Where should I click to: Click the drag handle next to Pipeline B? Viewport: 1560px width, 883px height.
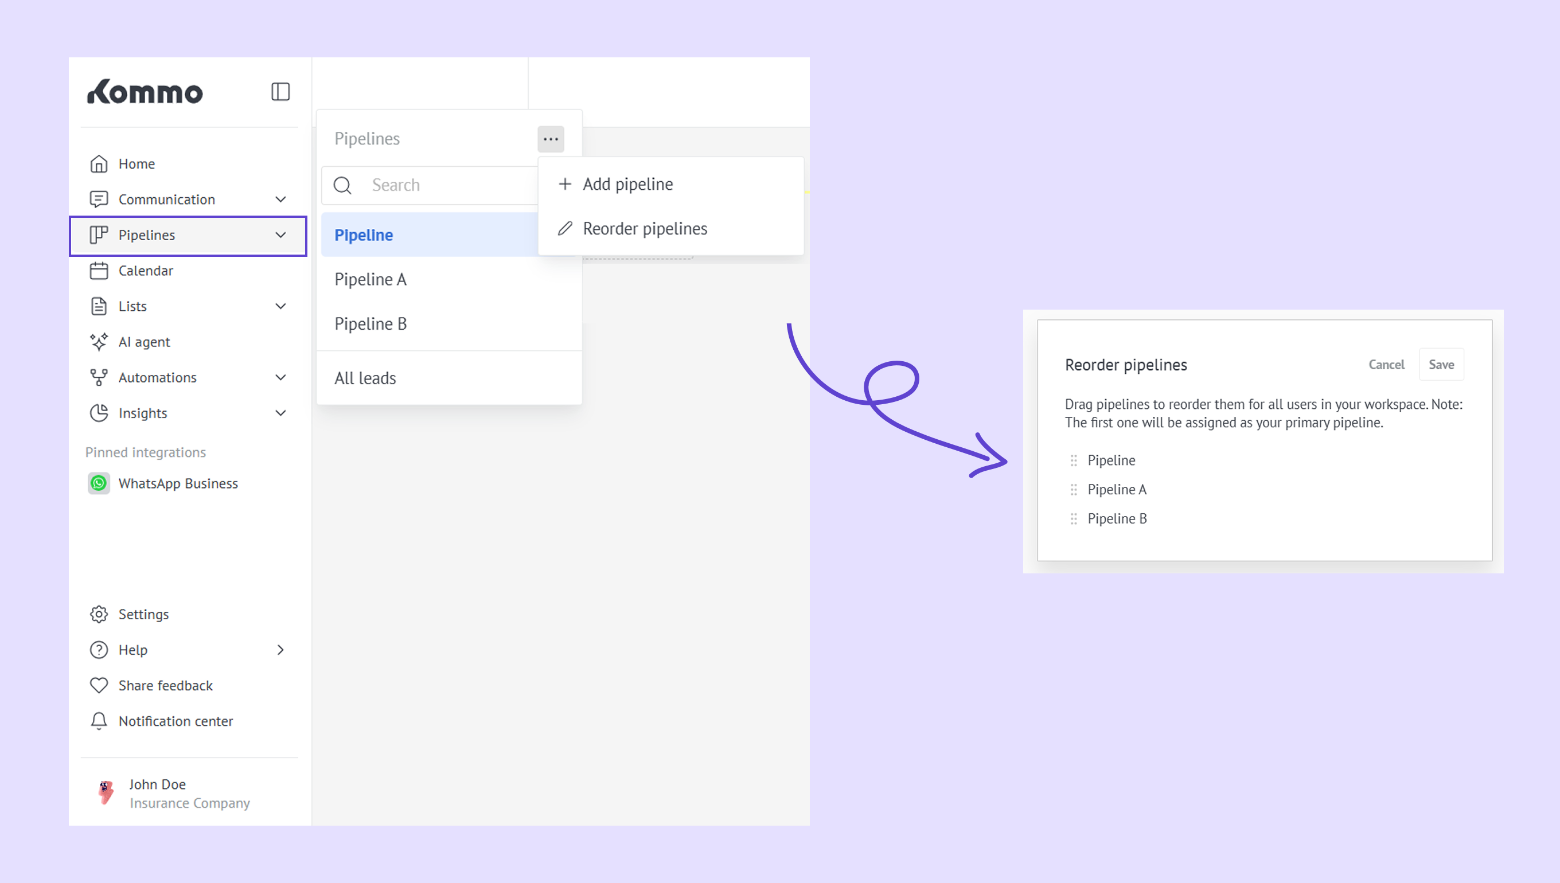click(x=1074, y=518)
